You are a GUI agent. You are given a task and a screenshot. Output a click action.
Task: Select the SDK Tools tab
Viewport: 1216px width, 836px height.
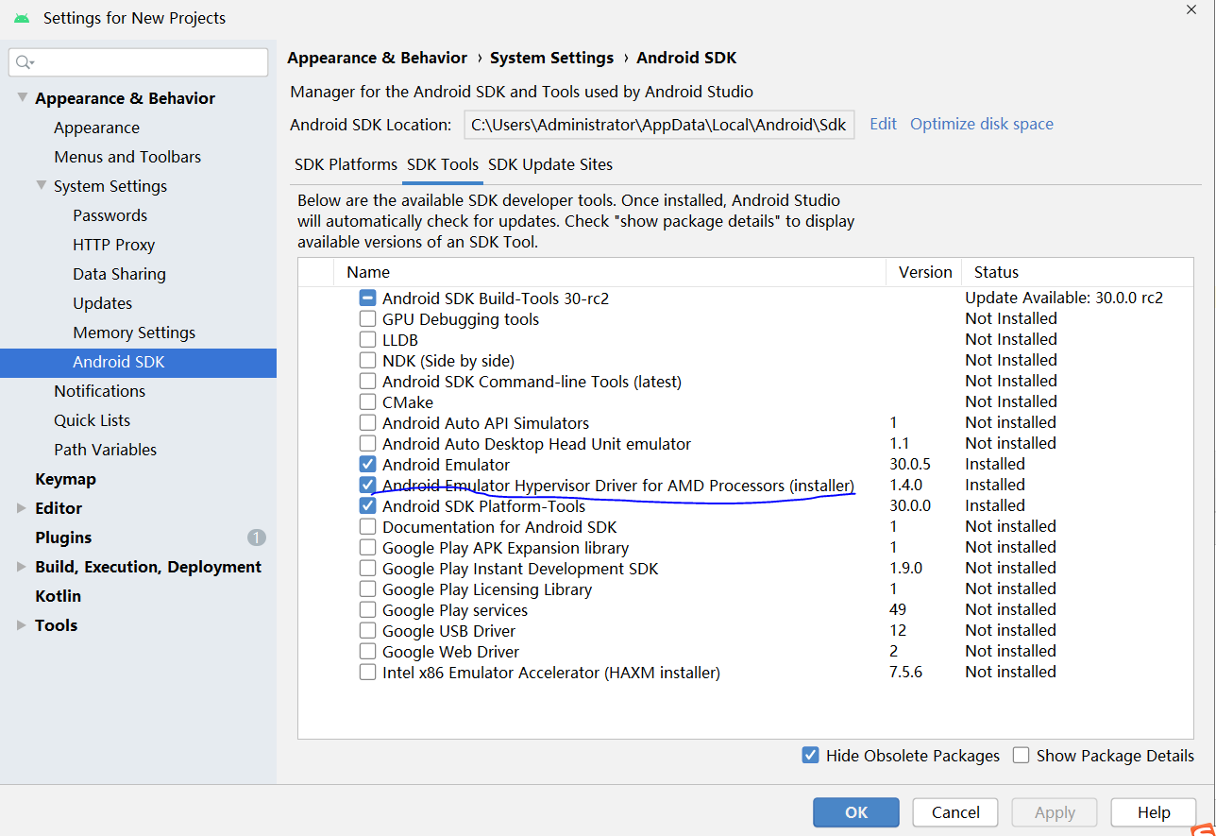pyautogui.click(x=443, y=164)
